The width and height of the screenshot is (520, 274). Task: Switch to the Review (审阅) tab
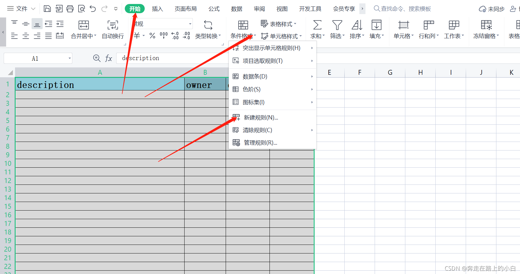259,9
